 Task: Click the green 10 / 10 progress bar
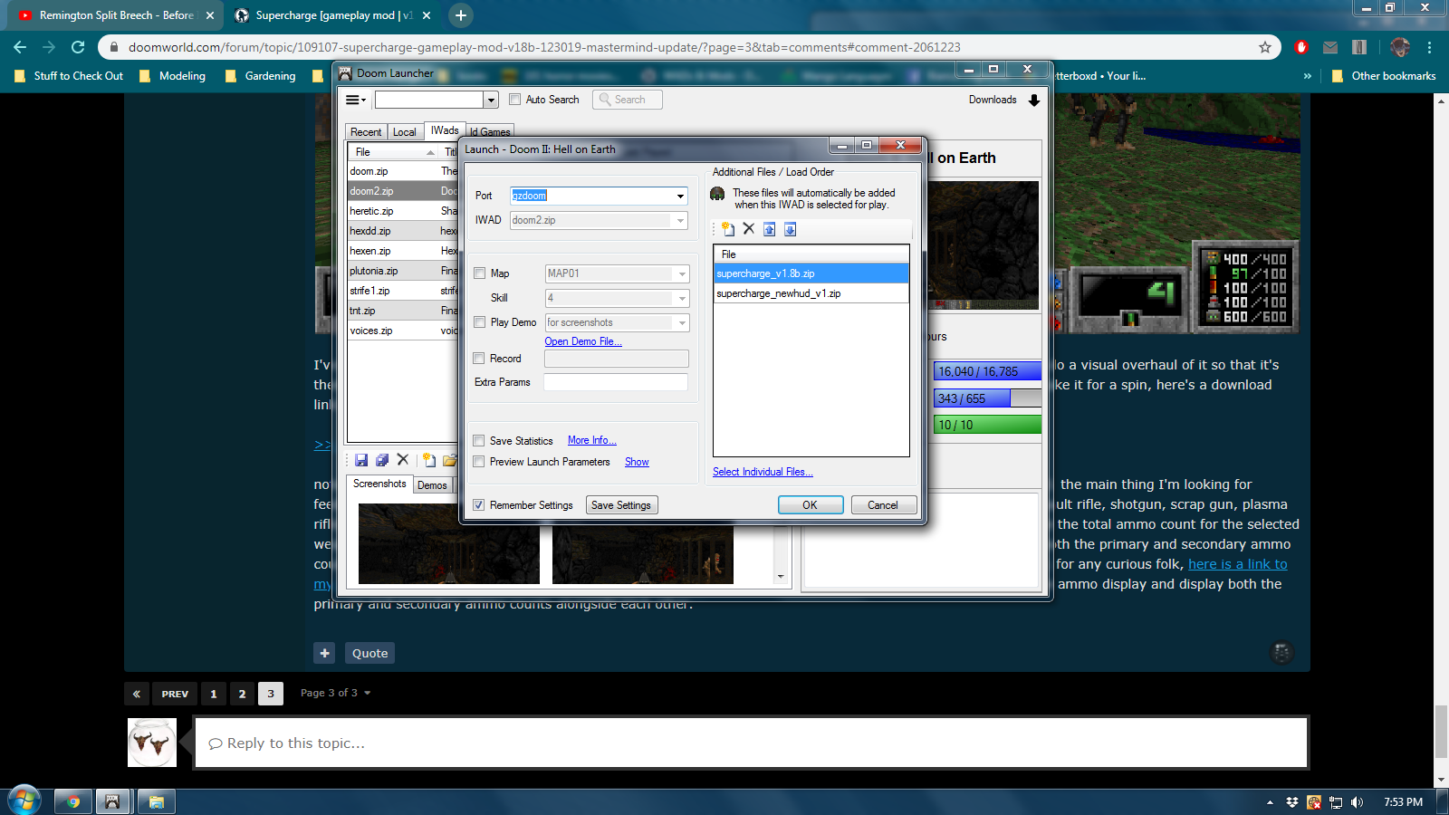[987, 425]
